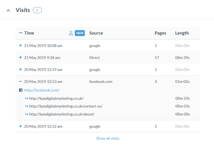Click google source in 12:52 am row
Image resolution: width=214 pixels, height=145 pixels.
(95, 127)
